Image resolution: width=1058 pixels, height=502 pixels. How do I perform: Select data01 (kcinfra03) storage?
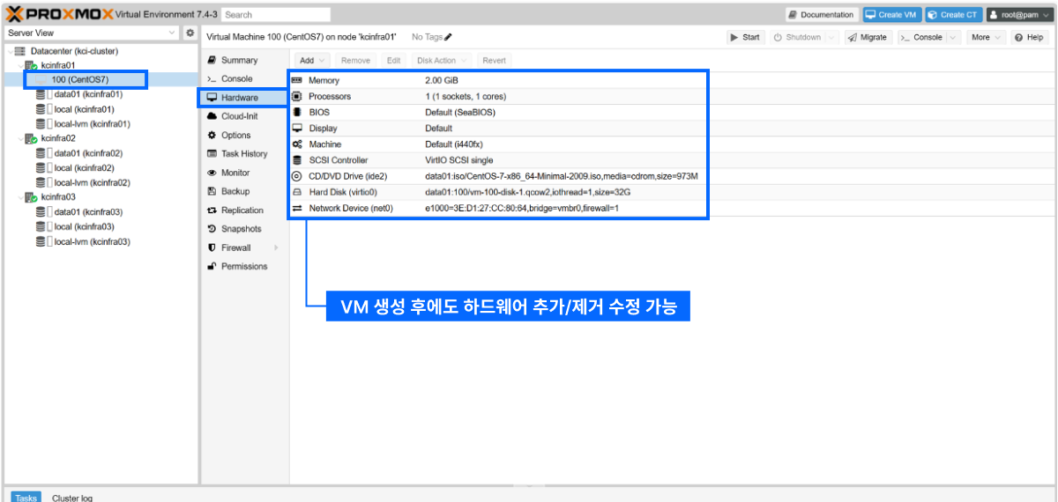click(88, 211)
